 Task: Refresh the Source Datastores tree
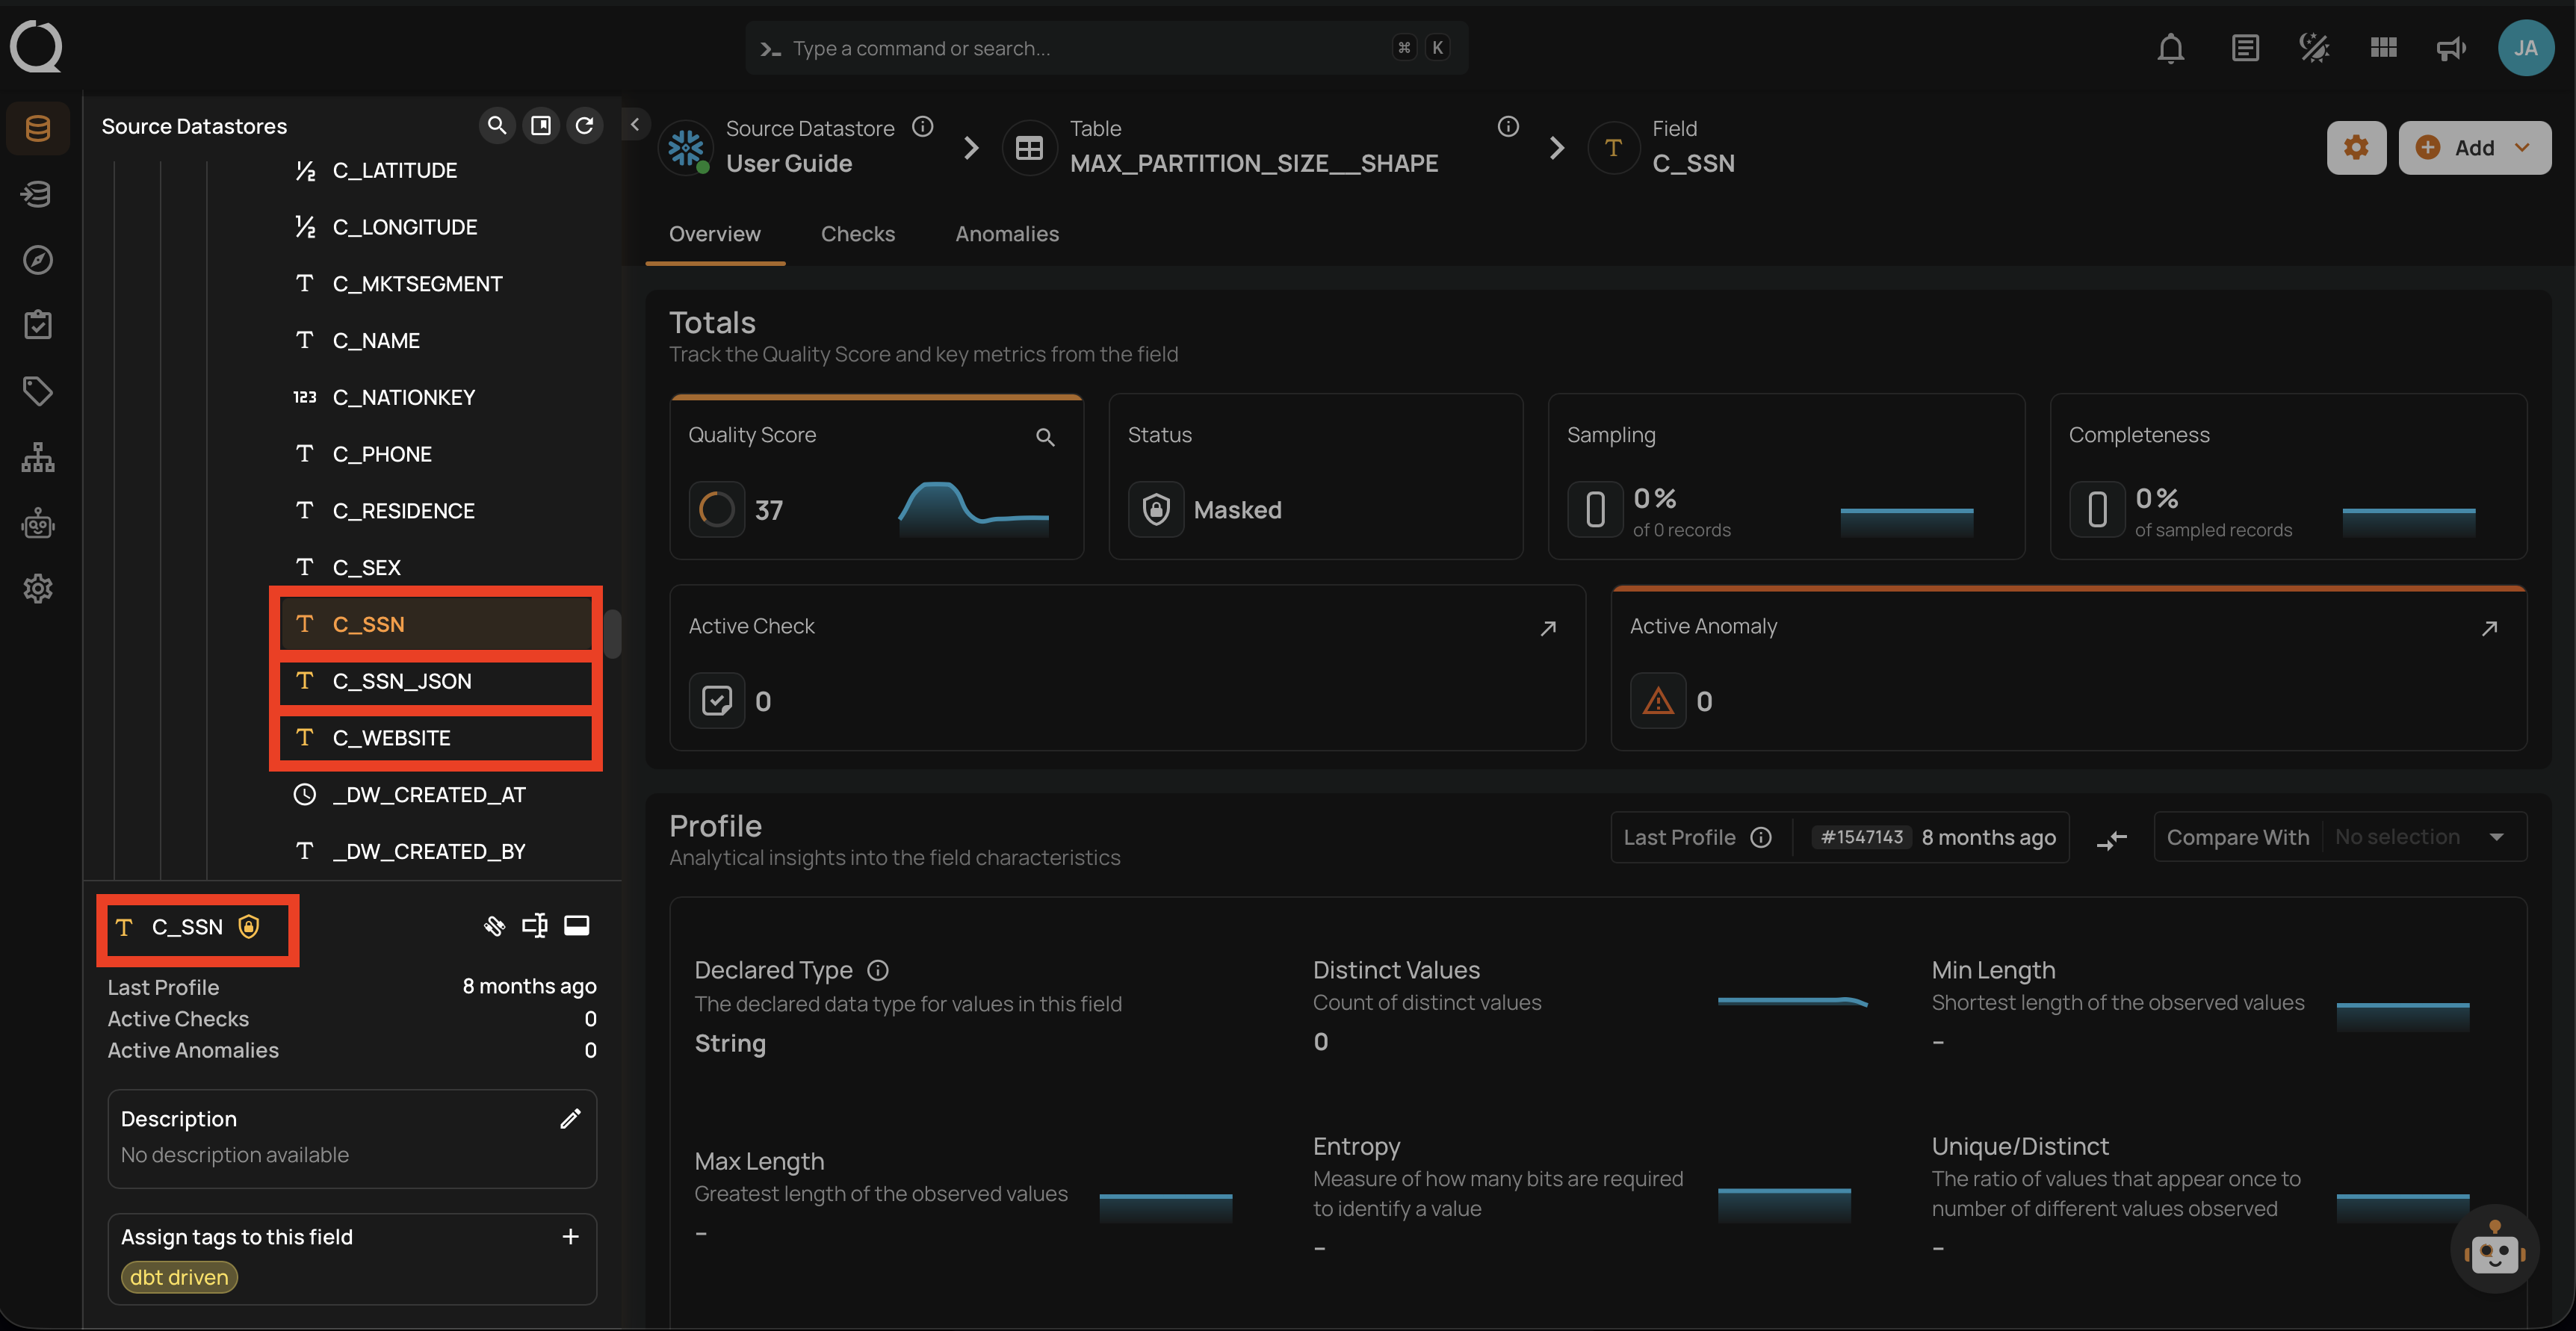pyautogui.click(x=585, y=125)
